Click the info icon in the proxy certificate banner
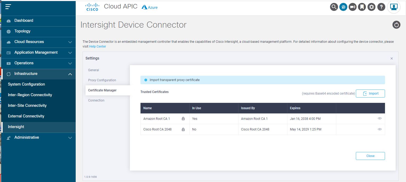The width and height of the screenshot is (406, 182). pyautogui.click(x=146, y=80)
